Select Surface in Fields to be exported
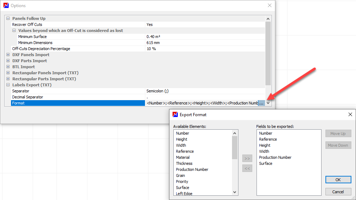This screenshot has height=200, width=356. pyautogui.click(x=266, y=163)
